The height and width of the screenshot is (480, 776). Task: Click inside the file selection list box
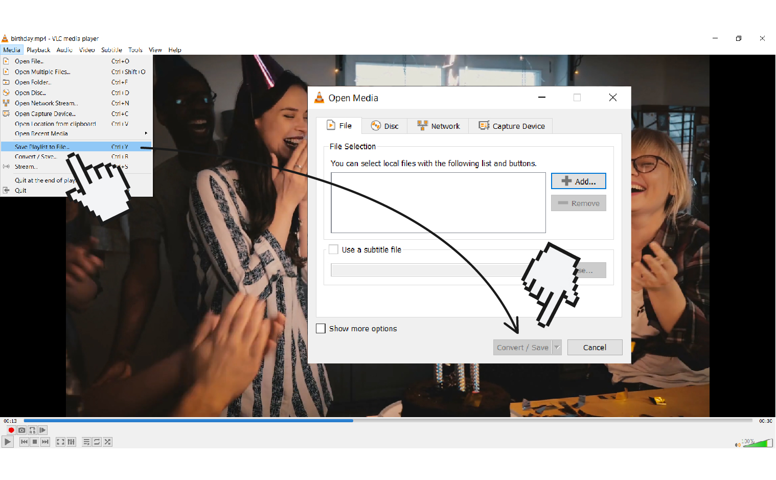438,203
